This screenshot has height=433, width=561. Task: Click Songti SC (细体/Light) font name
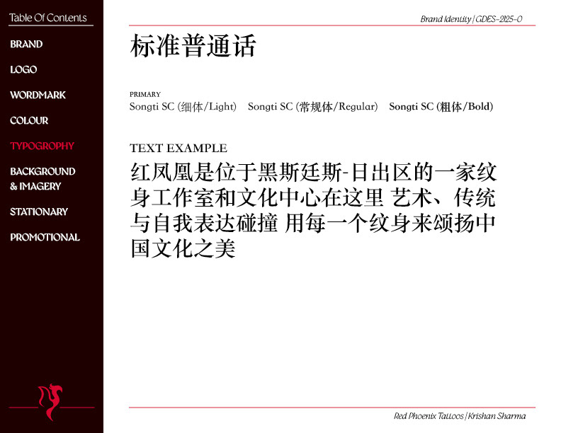pyautogui.click(x=183, y=106)
